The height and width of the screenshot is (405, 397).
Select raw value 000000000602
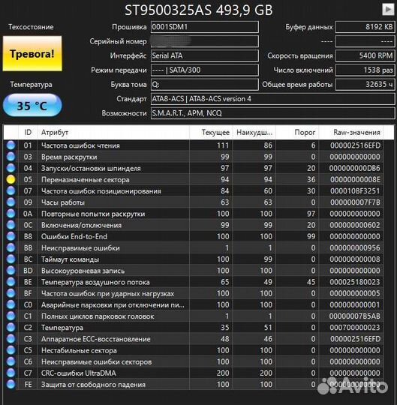pos(355,225)
